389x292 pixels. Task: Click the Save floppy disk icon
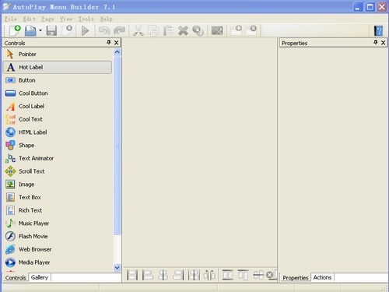51,30
